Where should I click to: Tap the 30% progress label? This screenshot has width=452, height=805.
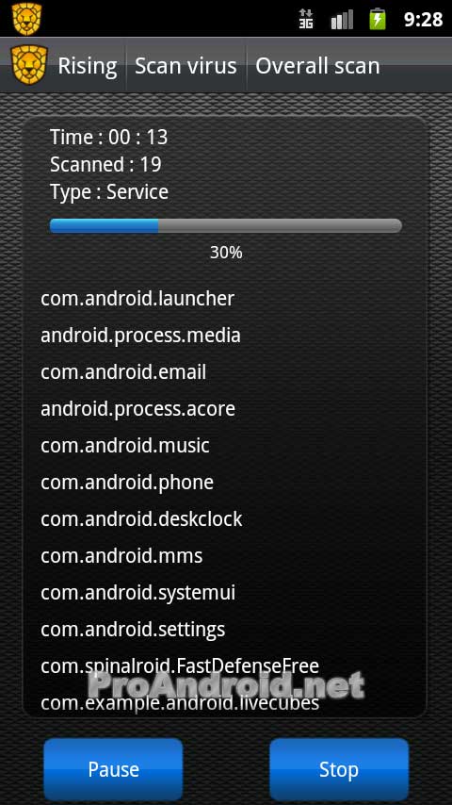(226, 253)
